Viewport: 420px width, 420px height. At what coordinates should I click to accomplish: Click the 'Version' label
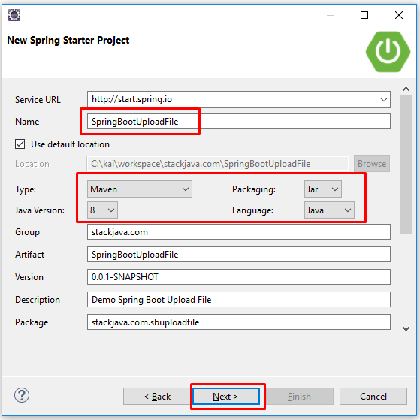[29, 277]
